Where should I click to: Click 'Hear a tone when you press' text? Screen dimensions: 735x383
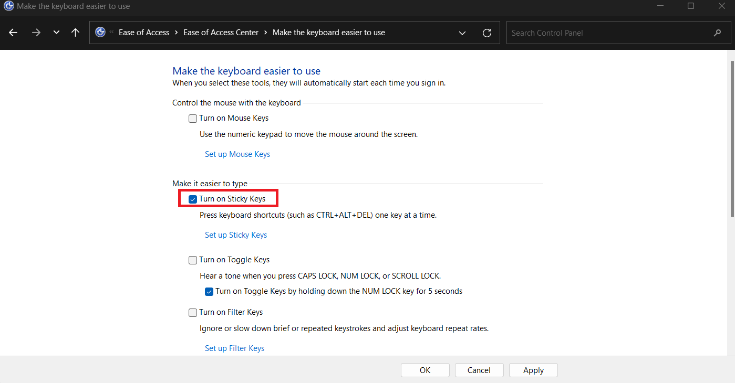click(x=320, y=276)
